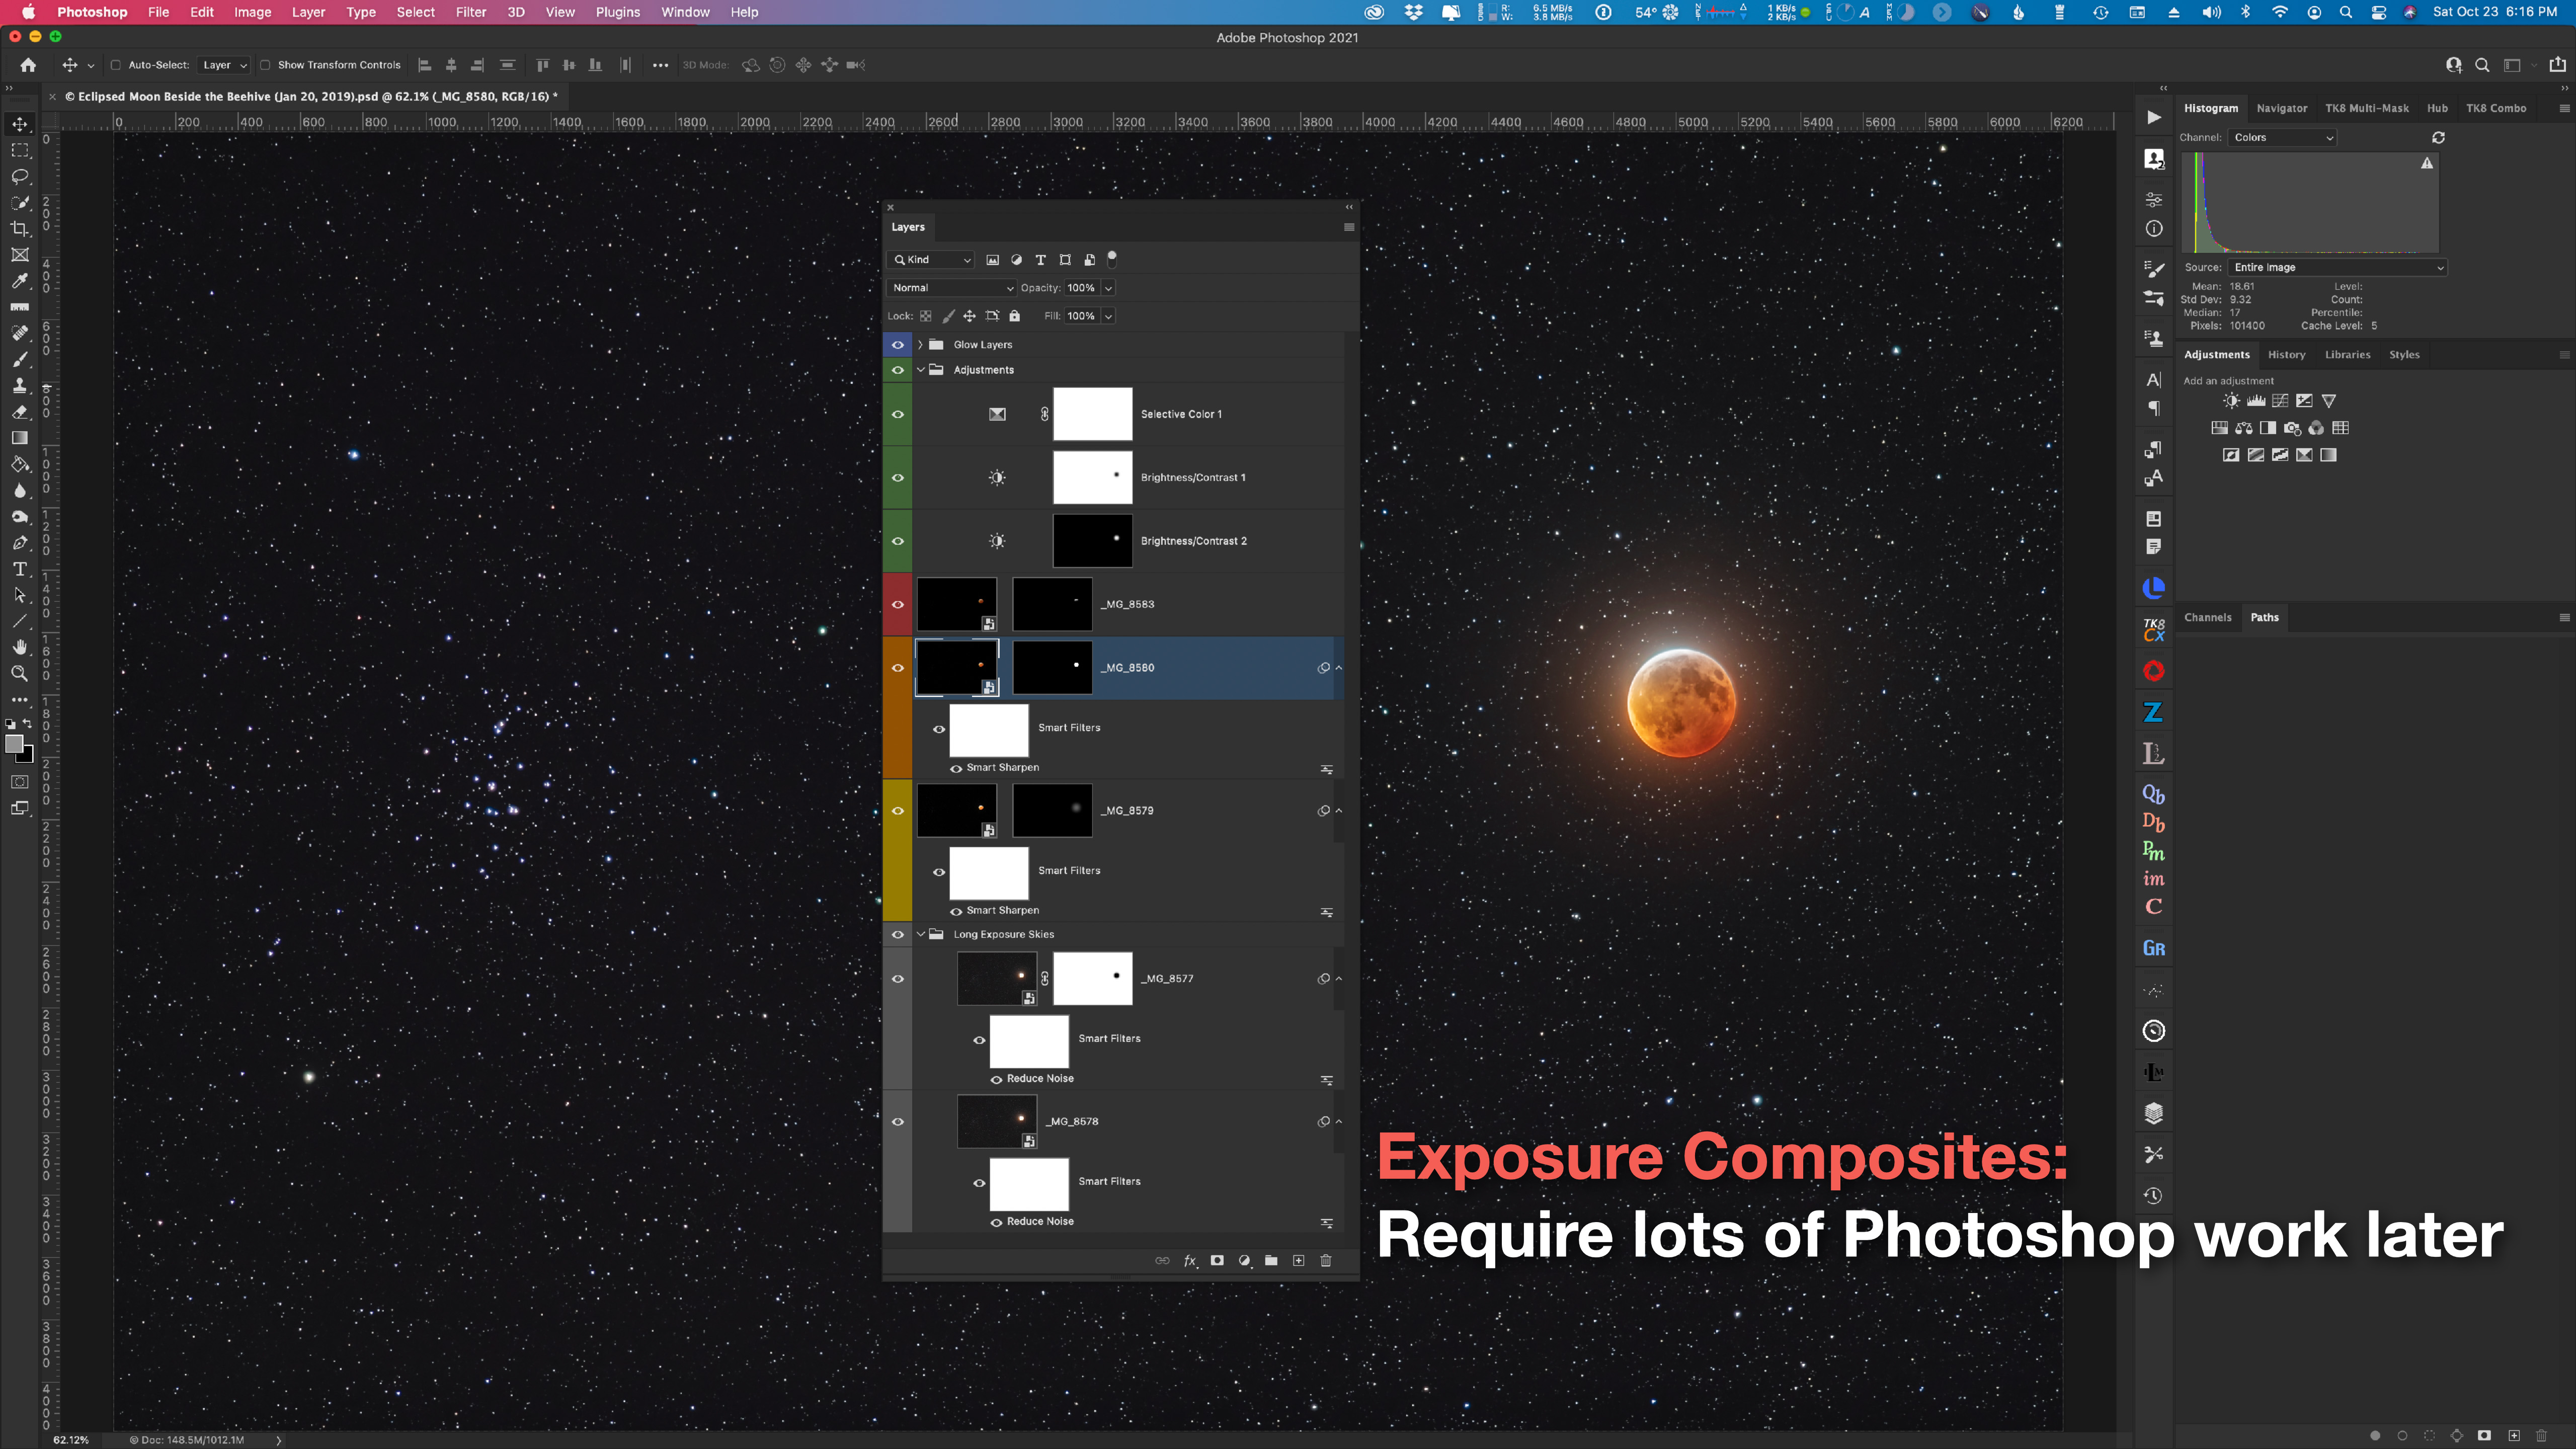Expand the Glow Layers group

pyautogui.click(x=920, y=345)
